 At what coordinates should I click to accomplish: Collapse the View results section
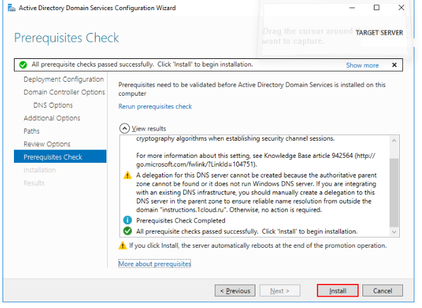[124, 129]
